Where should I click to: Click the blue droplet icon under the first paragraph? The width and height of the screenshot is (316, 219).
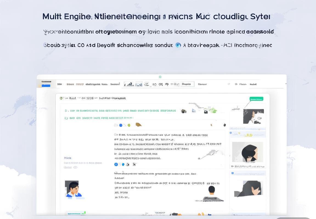click(123, 165)
